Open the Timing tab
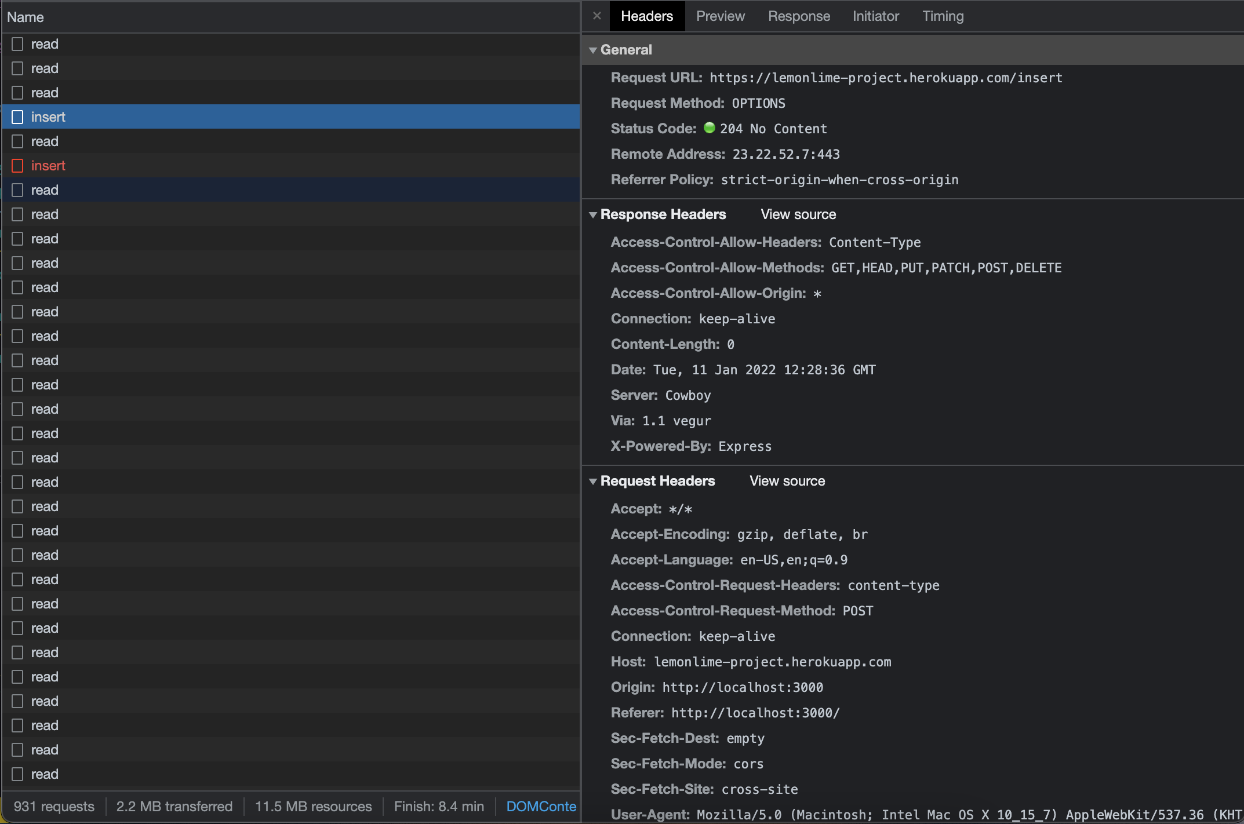 tap(943, 16)
